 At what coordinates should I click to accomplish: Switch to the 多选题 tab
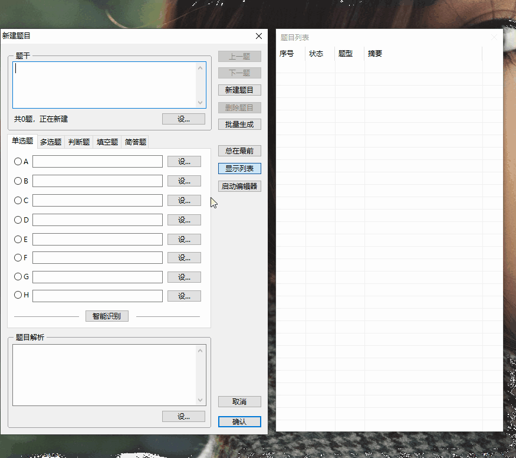click(x=51, y=142)
